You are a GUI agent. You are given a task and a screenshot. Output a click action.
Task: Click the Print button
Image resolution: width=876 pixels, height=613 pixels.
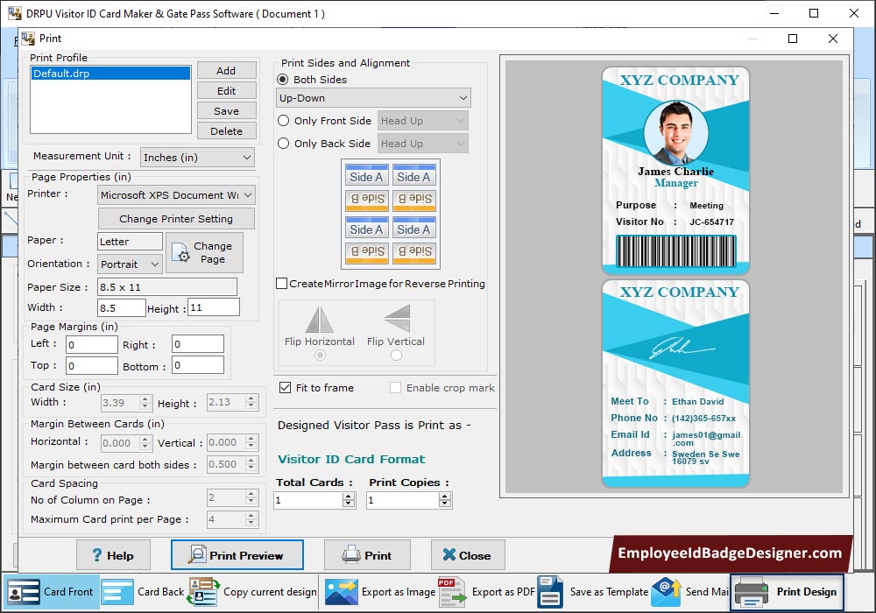[x=367, y=555]
